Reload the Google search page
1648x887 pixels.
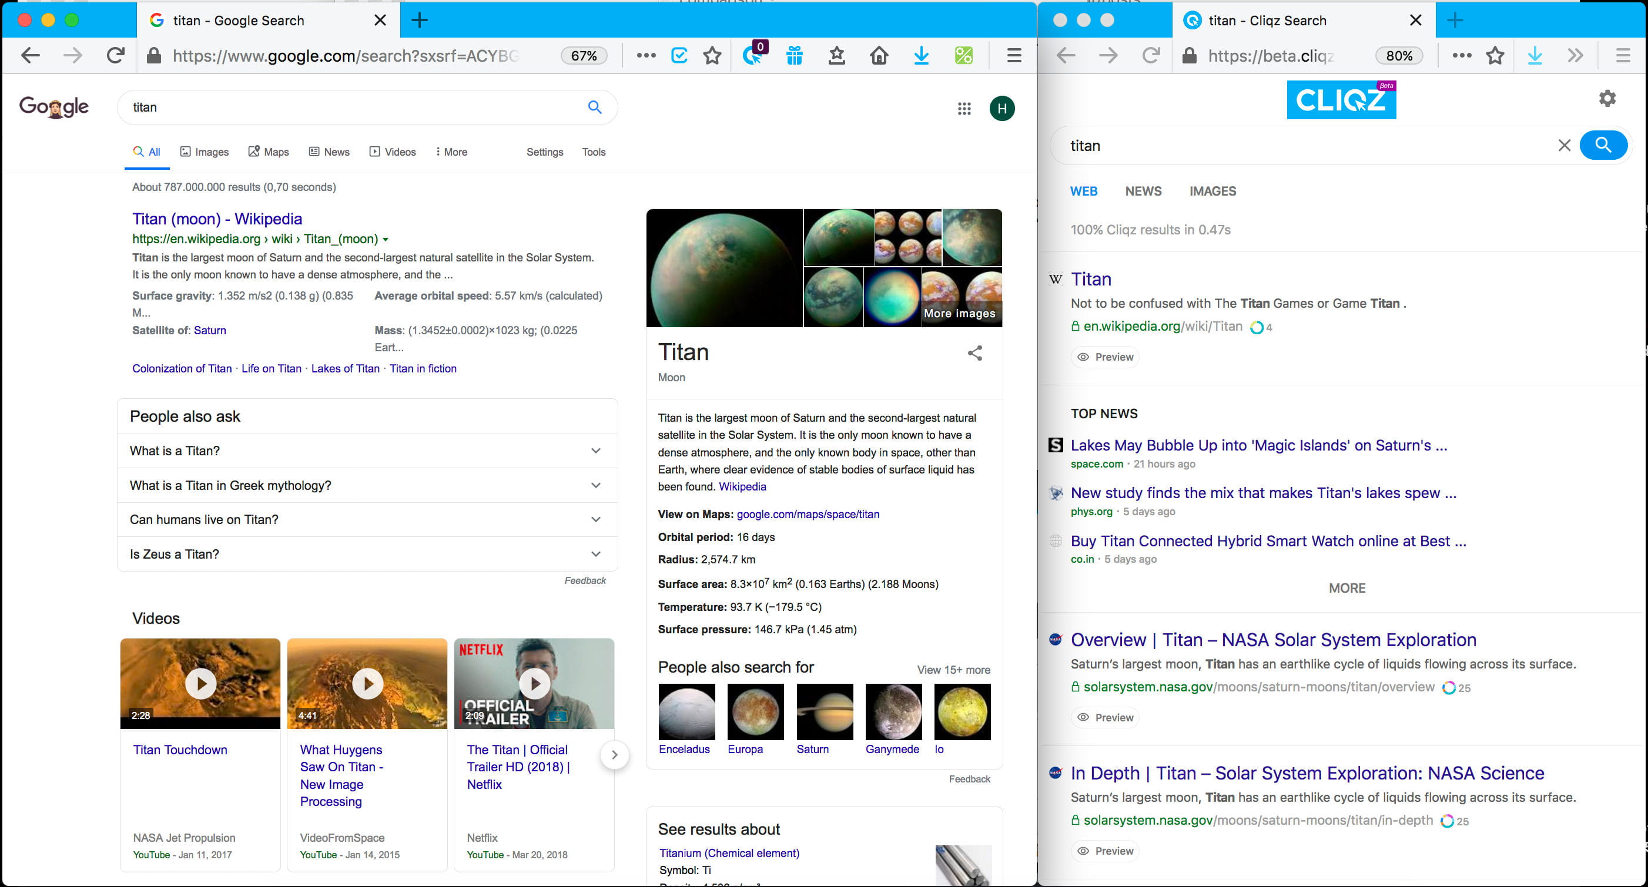coord(115,56)
